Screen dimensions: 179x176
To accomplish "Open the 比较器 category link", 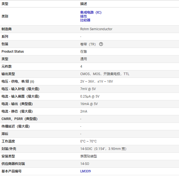I will (85, 20).
